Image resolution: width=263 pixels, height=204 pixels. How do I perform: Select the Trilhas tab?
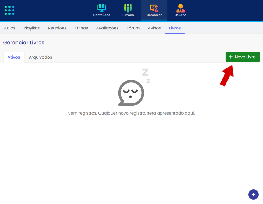(x=81, y=28)
